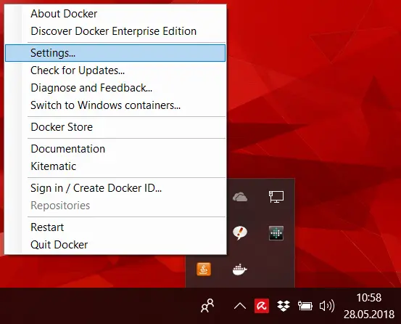
Task: Choose Restart in Docker menu
Action: click(115, 227)
